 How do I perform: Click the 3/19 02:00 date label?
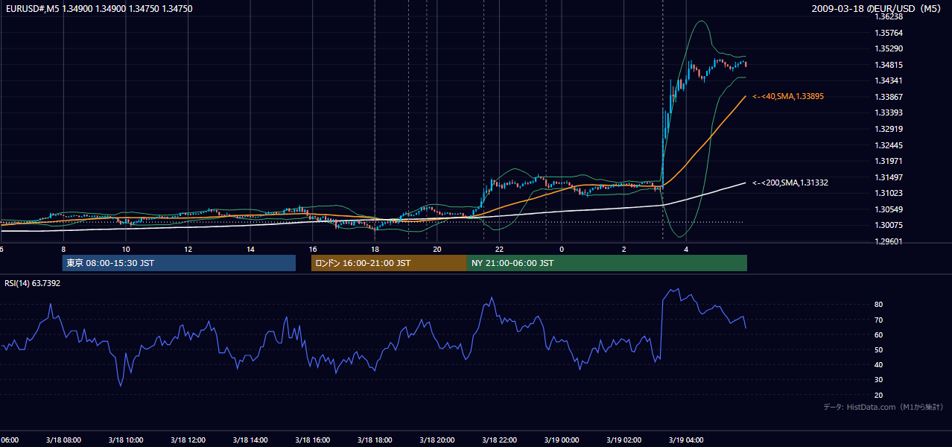(x=624, y=440)
